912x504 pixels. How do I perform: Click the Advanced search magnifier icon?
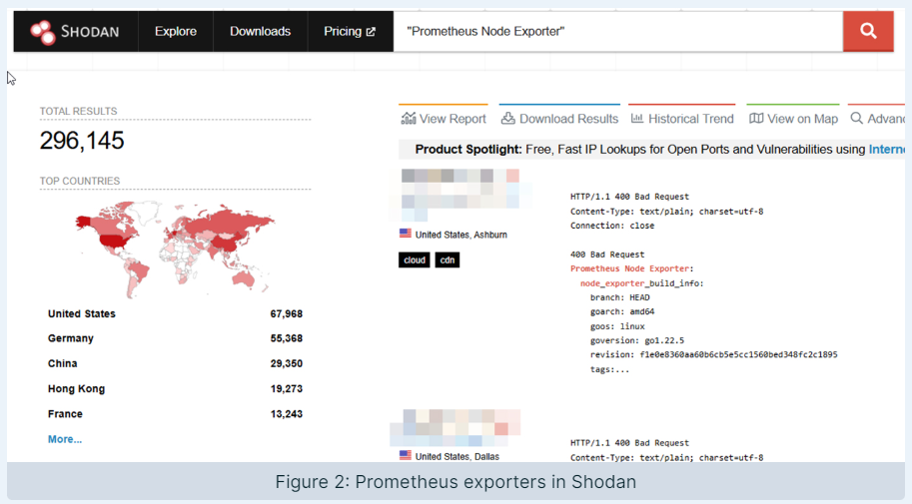click(x=857, y=119)
